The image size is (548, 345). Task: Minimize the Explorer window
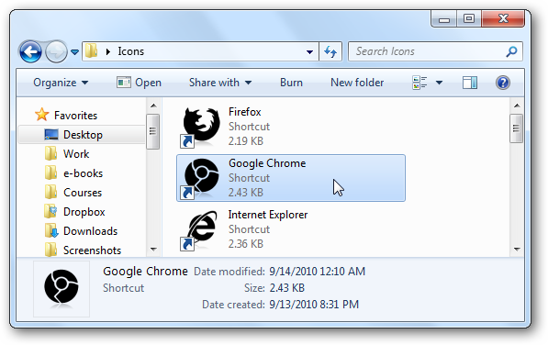[444, 19]
